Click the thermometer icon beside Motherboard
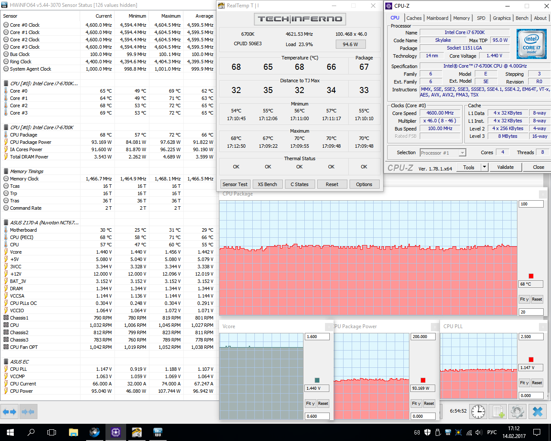The image size is (551, 441). [x=6, y=230]
